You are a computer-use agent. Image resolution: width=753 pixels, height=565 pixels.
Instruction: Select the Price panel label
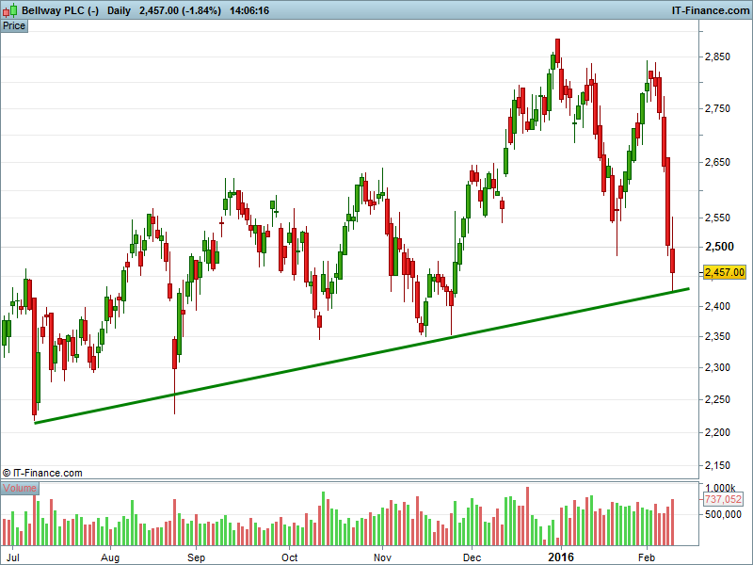coord(14,25)
